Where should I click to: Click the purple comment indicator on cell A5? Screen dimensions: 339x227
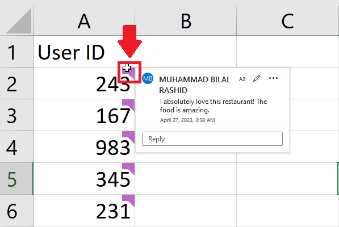click(x=129, y=169)
